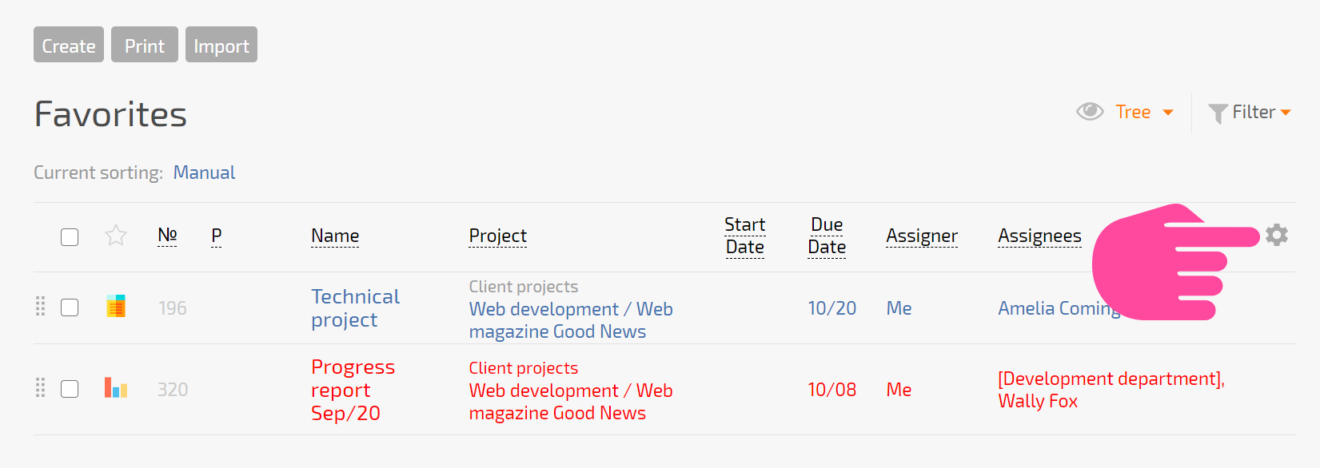
Task: Click task 320 bar-chart type icon
Action: [x=116, y=387]
